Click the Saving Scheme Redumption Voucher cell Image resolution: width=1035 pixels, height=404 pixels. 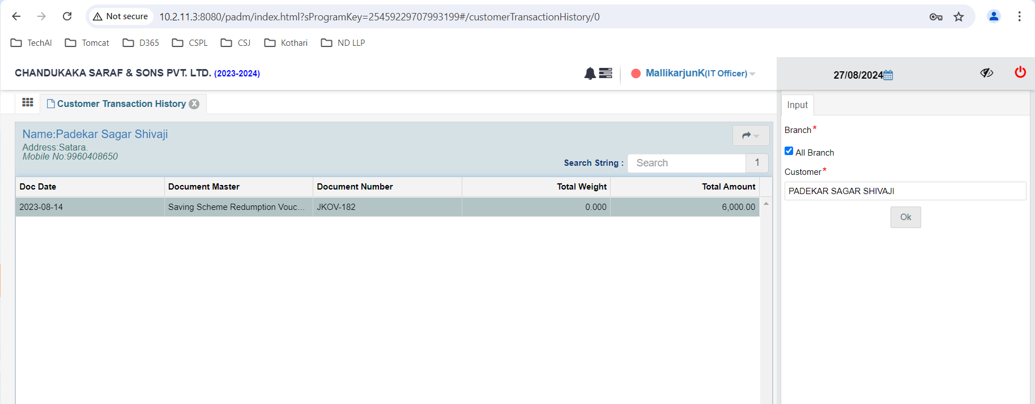click(238, 207)
